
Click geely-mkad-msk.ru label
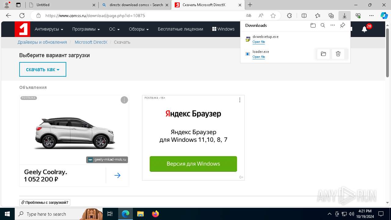pos(107,159)
